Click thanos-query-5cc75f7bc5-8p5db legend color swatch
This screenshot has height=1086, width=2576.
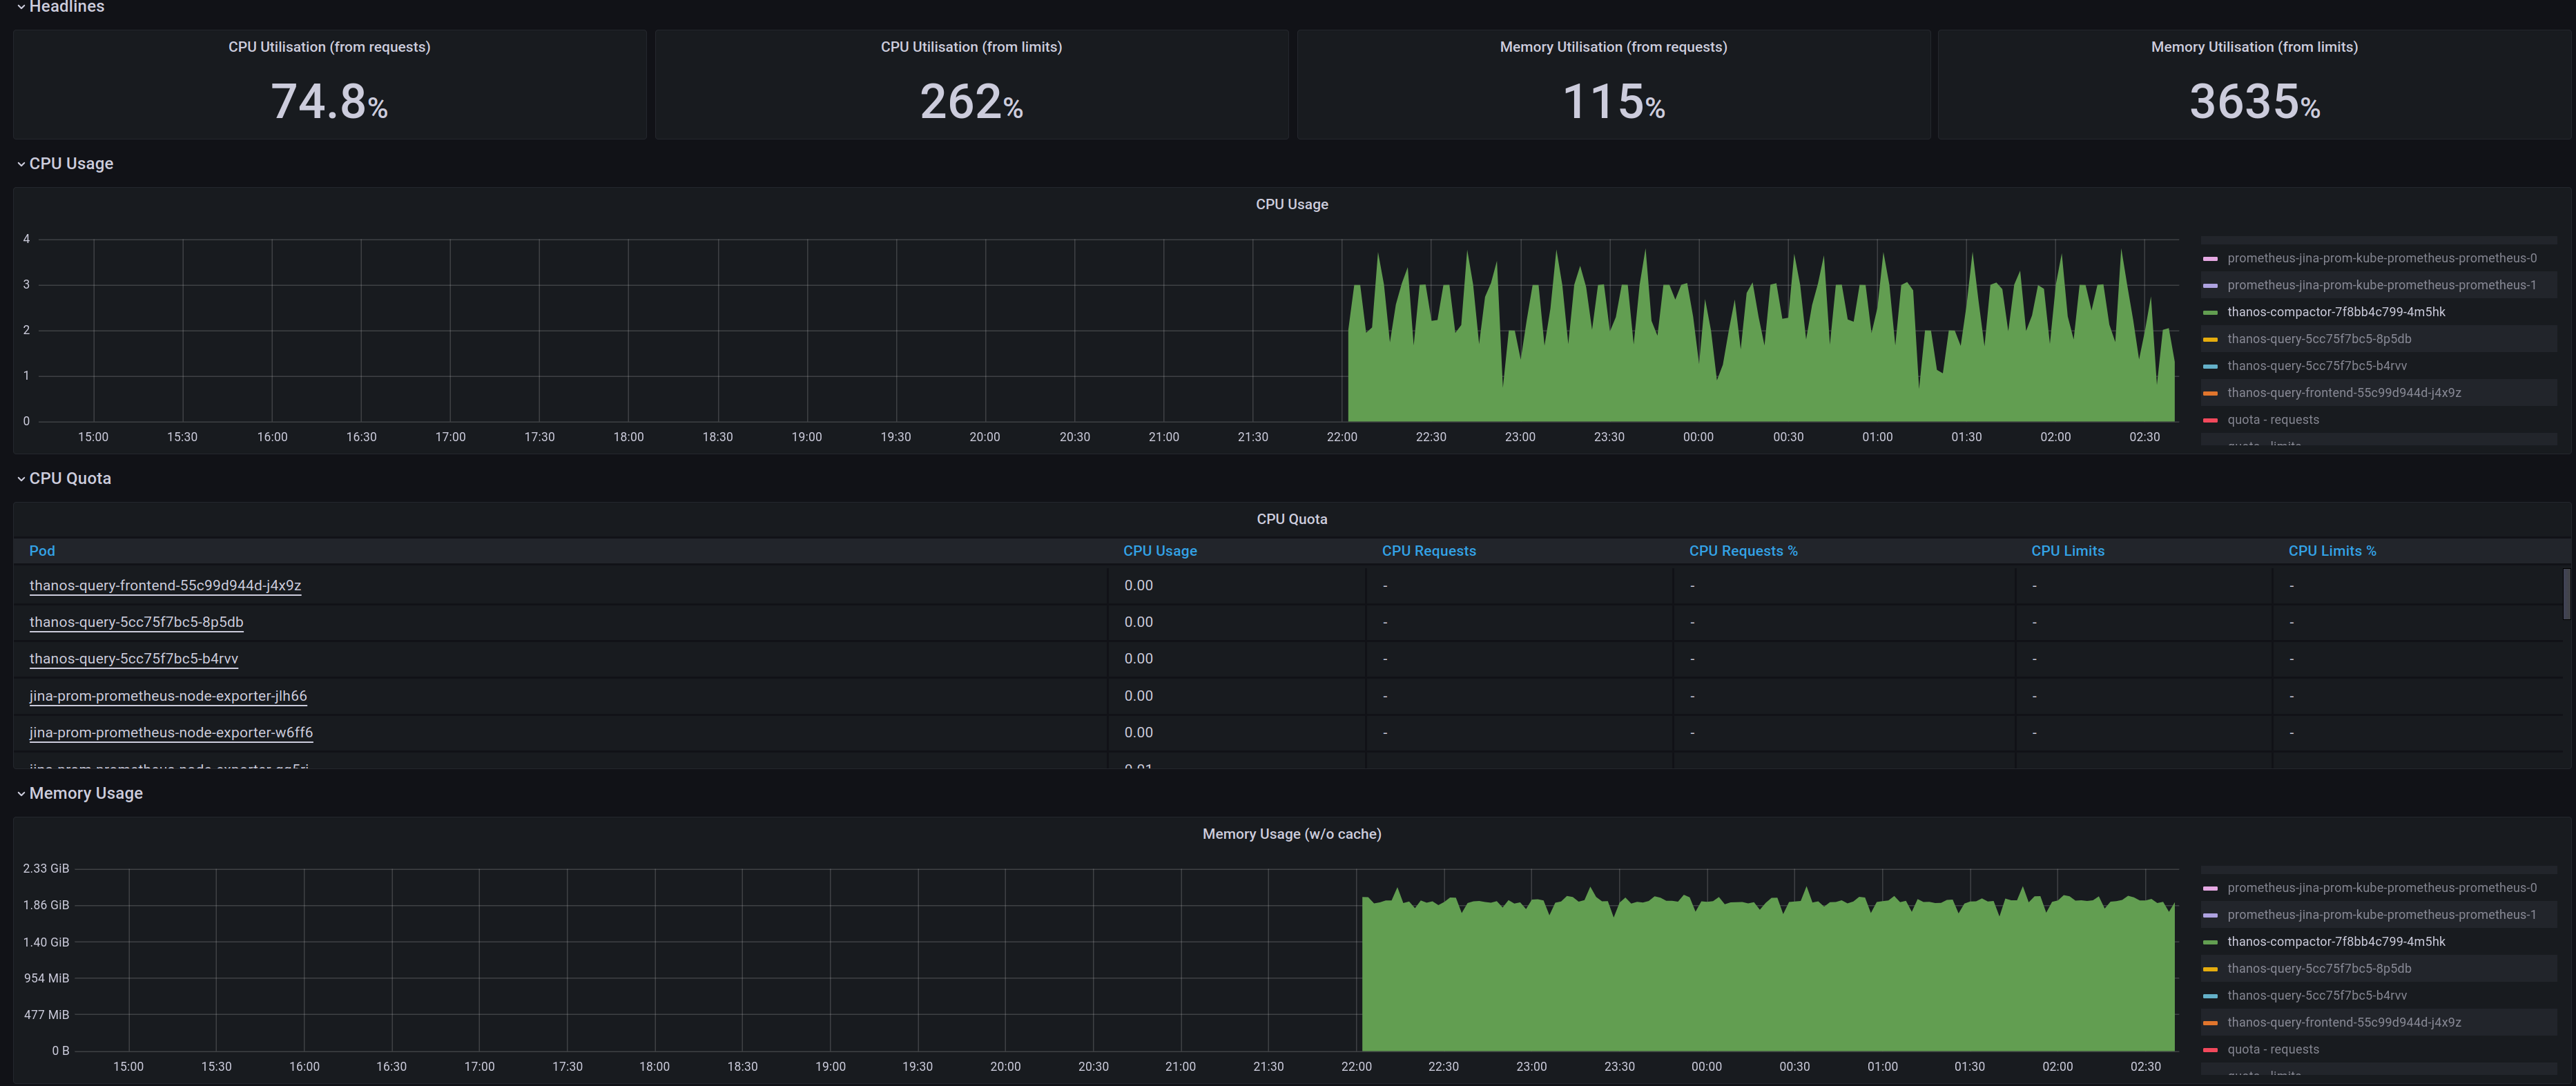point(2210,339)
